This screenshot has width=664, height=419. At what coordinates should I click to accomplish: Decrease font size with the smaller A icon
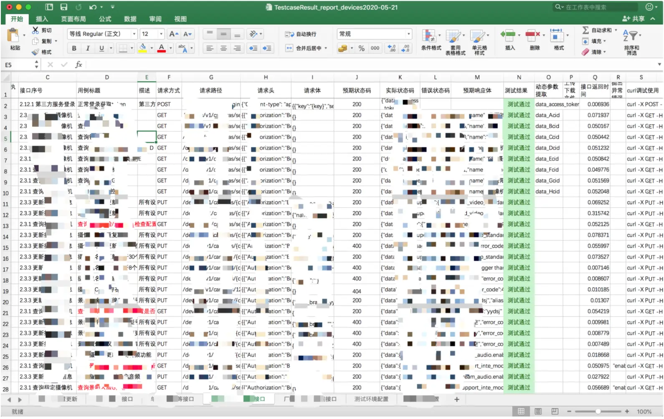pyautogui.click(x=188, y=34)
